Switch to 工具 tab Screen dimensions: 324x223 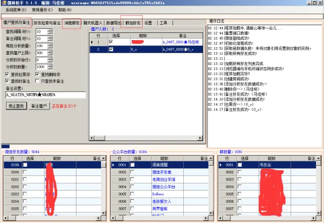164,23
